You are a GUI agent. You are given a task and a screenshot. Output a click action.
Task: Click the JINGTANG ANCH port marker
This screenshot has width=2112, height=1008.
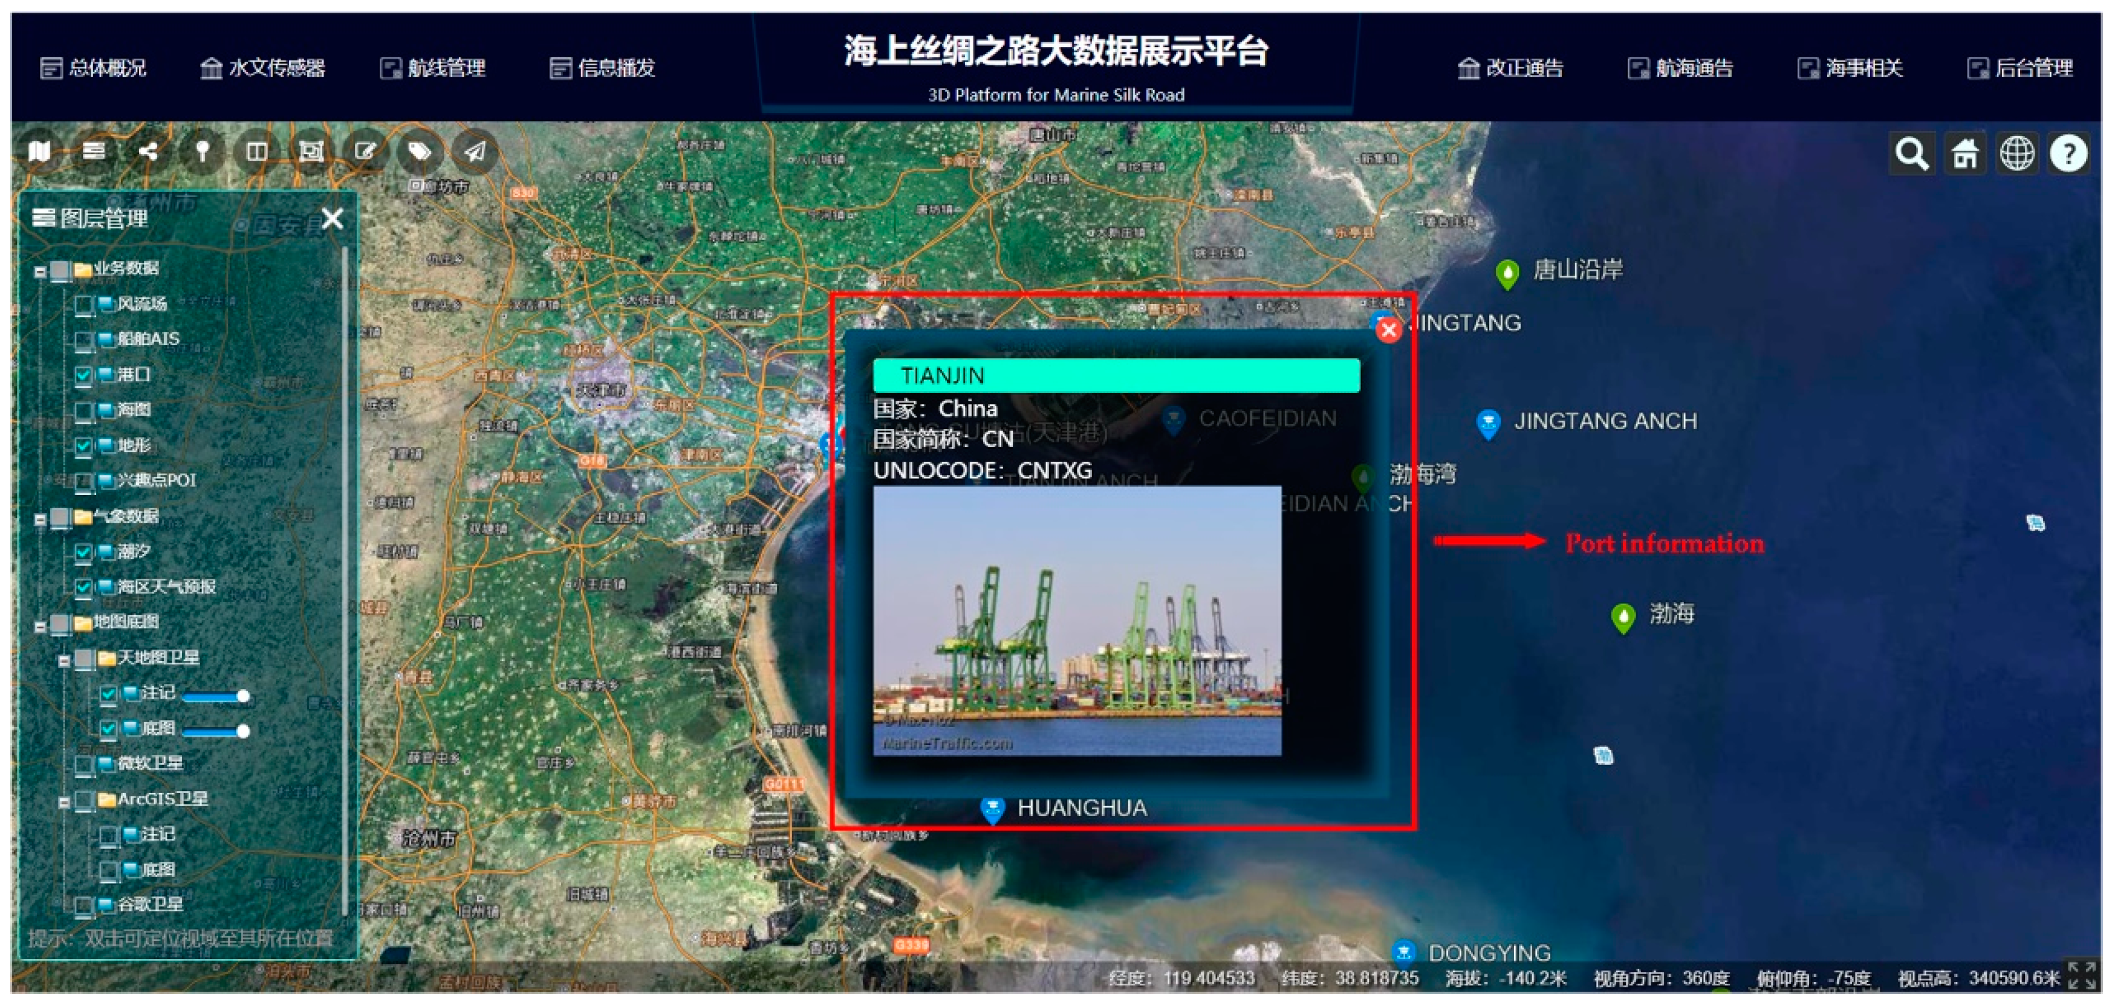(x=1488, y=424)
